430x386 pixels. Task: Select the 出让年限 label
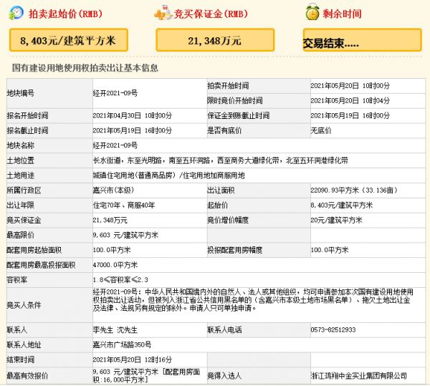tap(21, 206)
